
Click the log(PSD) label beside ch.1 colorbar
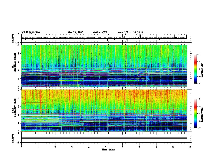pos(202,70)
